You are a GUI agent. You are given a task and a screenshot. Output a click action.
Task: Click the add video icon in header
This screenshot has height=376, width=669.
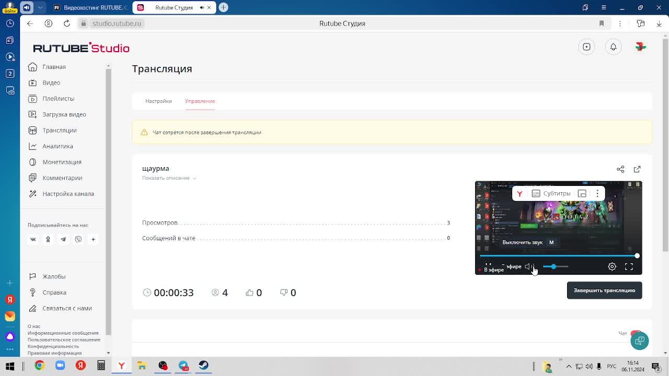coord(586,47)
